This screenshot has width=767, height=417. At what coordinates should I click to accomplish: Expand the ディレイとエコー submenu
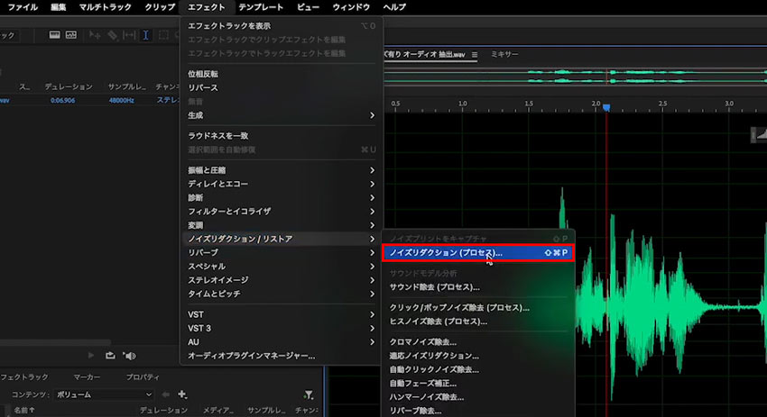click(x=281, y=184)
